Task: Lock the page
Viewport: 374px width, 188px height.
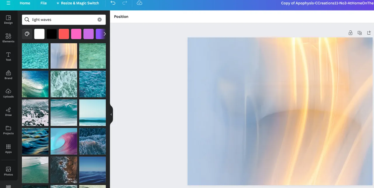Action: pos(350,33)
